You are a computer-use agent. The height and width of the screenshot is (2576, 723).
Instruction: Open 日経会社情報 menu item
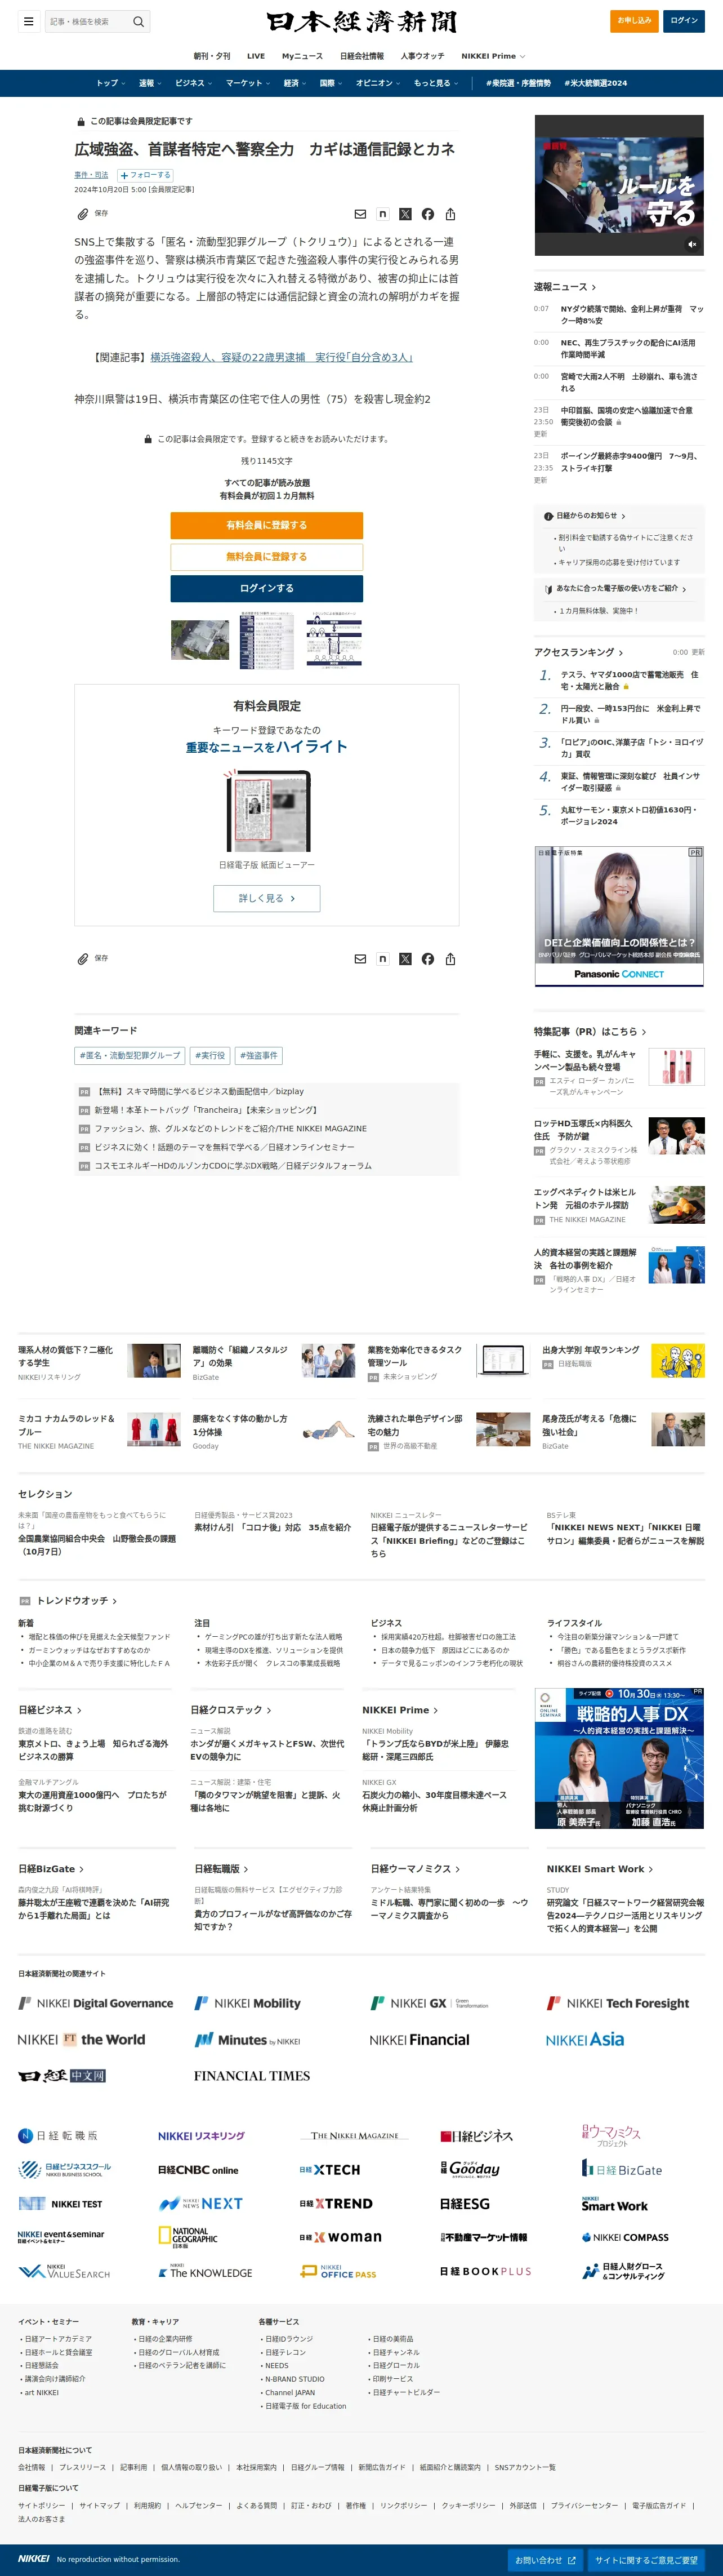pos(362,56)
